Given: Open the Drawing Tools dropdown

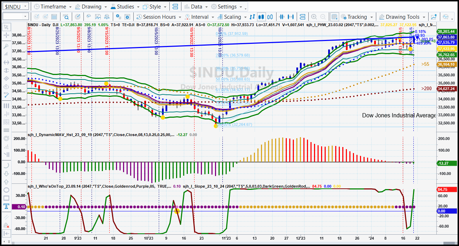Looking at the screenshot, I should click(x=403, y=17).
